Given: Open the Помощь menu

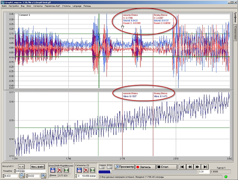Looking at the screenshot, I should 87,6.
